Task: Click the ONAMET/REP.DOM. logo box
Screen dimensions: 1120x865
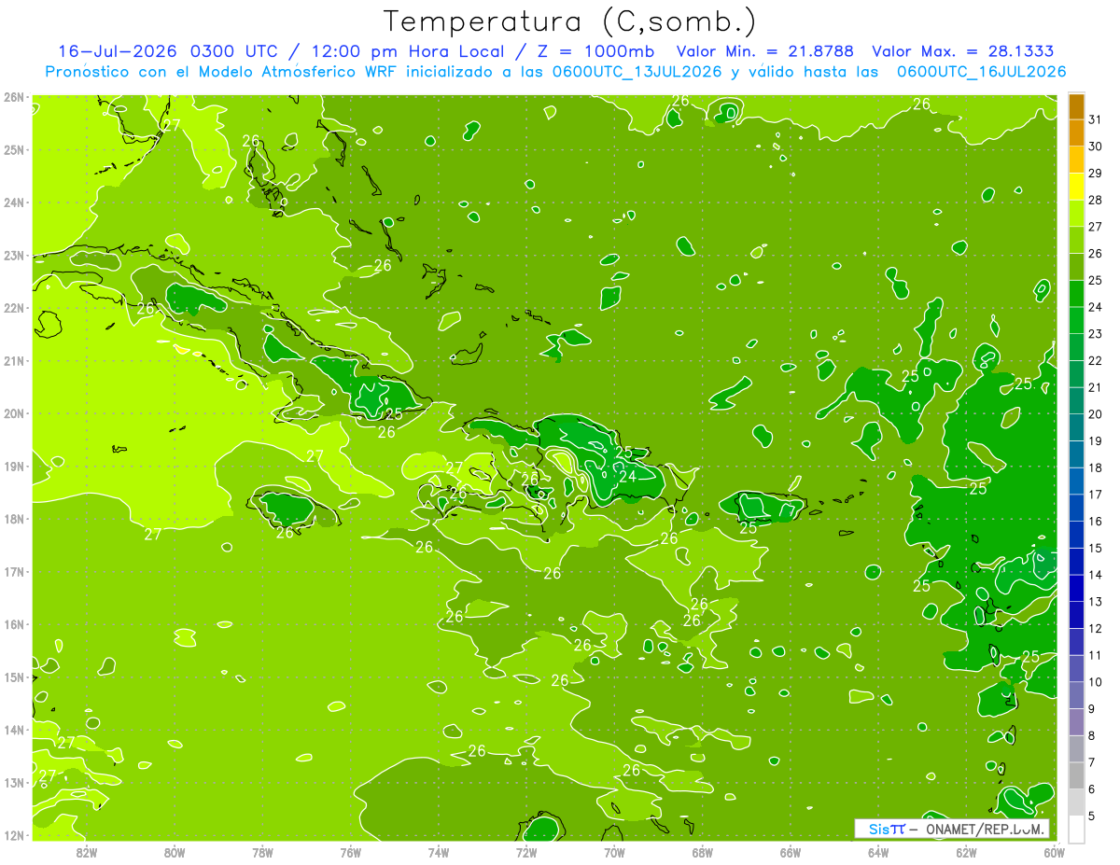Action: tap(951, 829)
